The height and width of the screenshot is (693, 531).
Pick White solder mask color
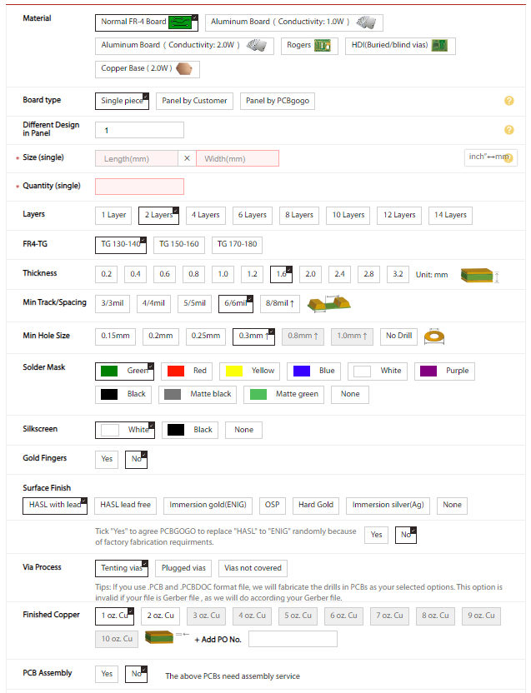click(x=378, y=371)
